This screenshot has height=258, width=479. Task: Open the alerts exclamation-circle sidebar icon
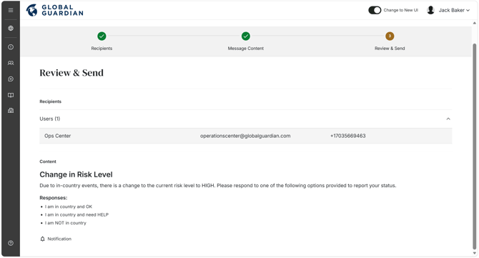(11, 47)
